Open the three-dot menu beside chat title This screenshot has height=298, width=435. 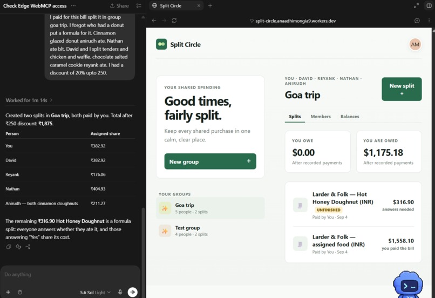pyautogui.click(x=73, y=5)
